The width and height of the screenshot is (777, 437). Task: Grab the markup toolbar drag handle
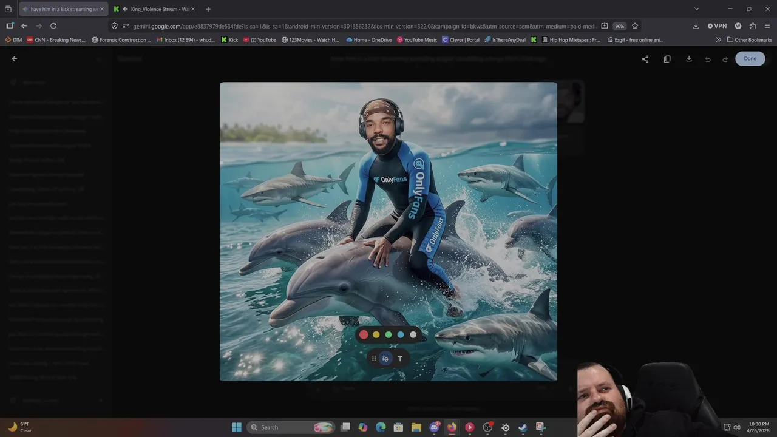pos(374,359)
